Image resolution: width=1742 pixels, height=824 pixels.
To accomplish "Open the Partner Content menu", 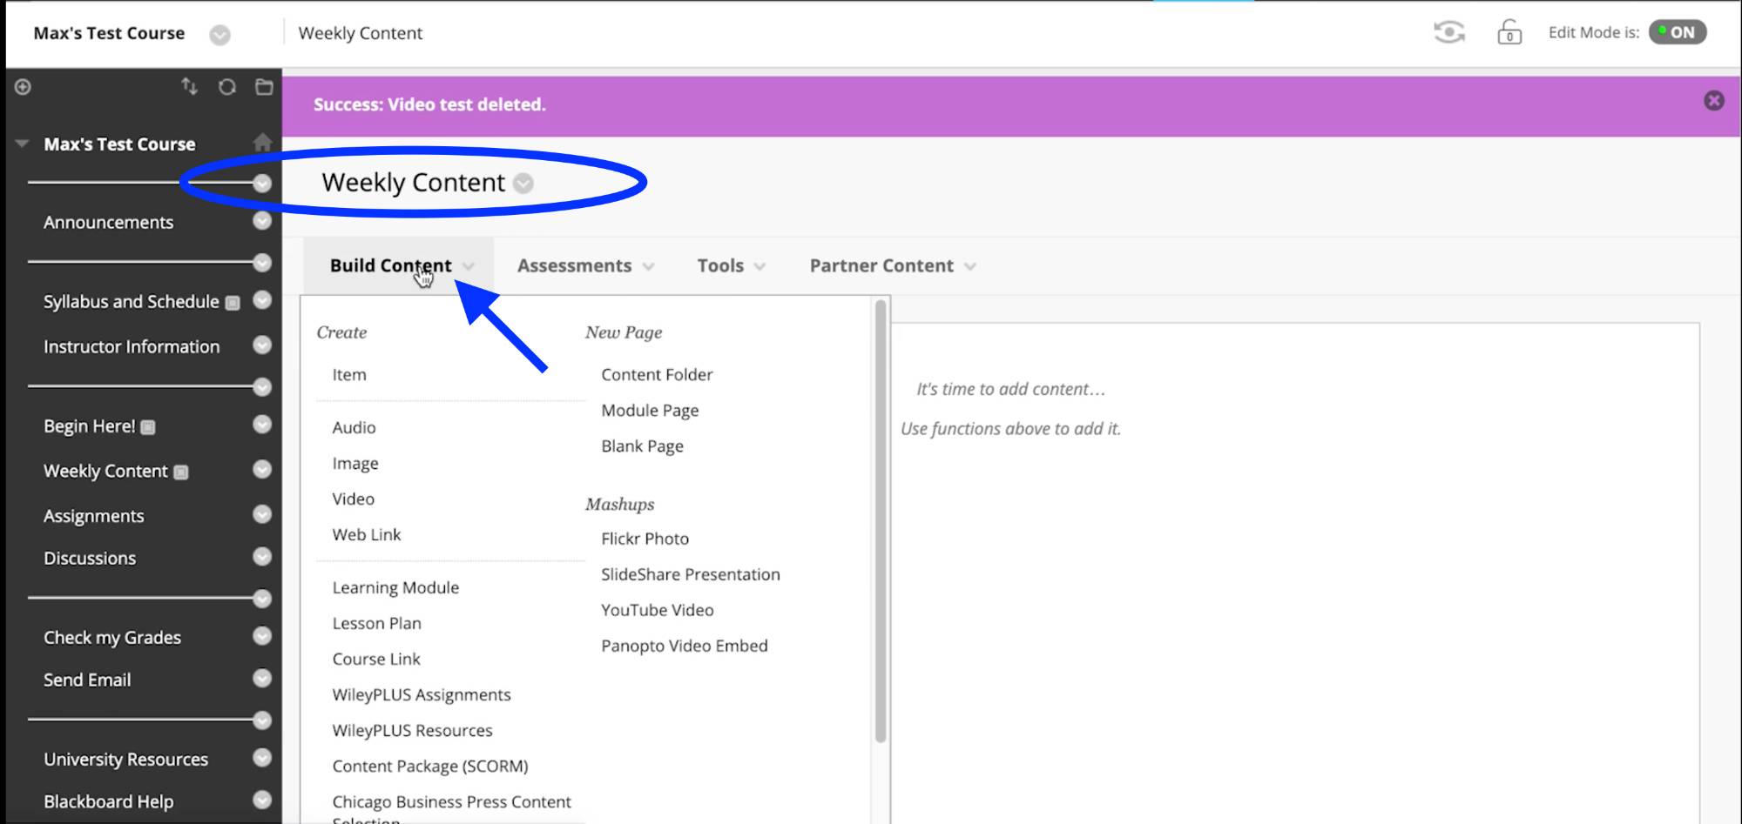I will (892, 266).
